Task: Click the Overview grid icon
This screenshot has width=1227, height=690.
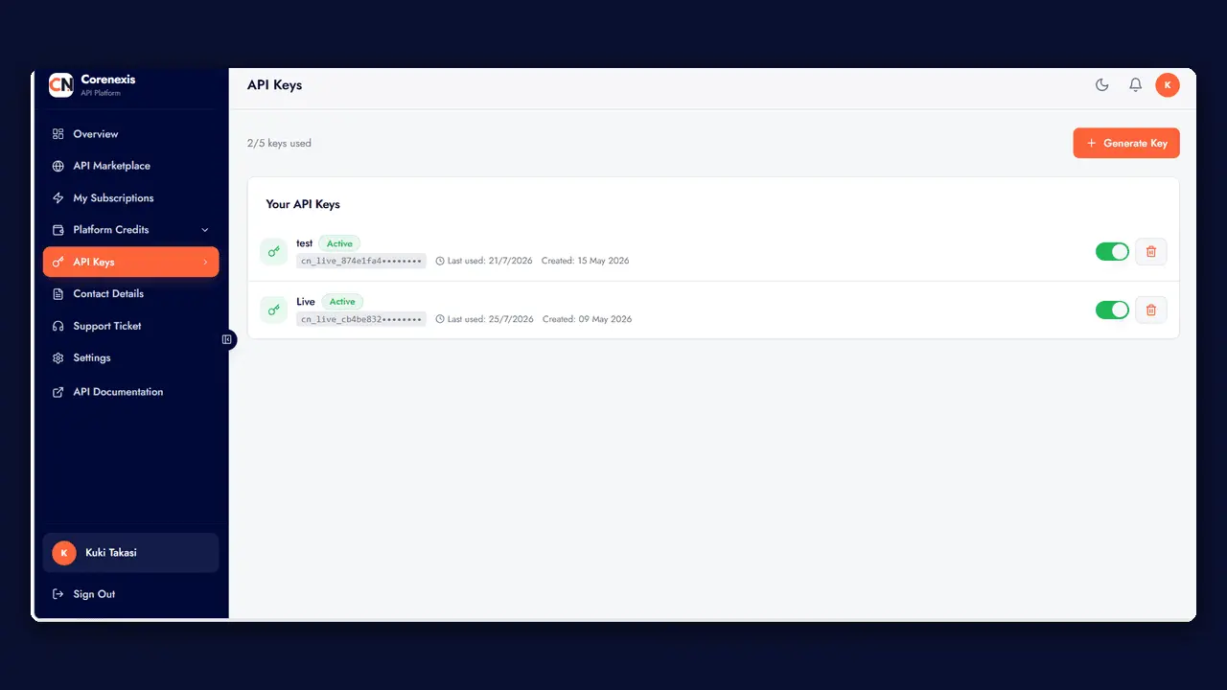Action: 58,134
